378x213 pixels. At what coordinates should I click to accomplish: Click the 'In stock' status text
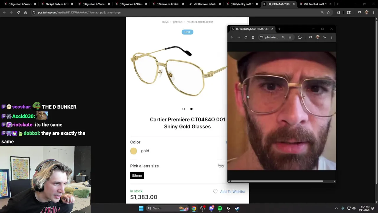point(136,191)
